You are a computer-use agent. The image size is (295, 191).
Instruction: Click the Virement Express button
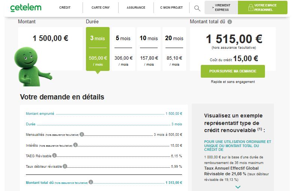223,8
